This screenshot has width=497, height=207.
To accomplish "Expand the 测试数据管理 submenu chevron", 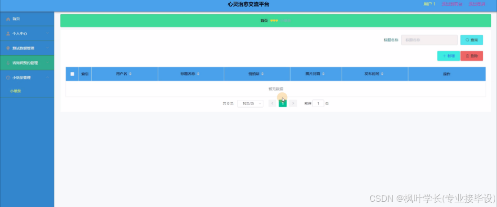I will click(x=47, y=48).
